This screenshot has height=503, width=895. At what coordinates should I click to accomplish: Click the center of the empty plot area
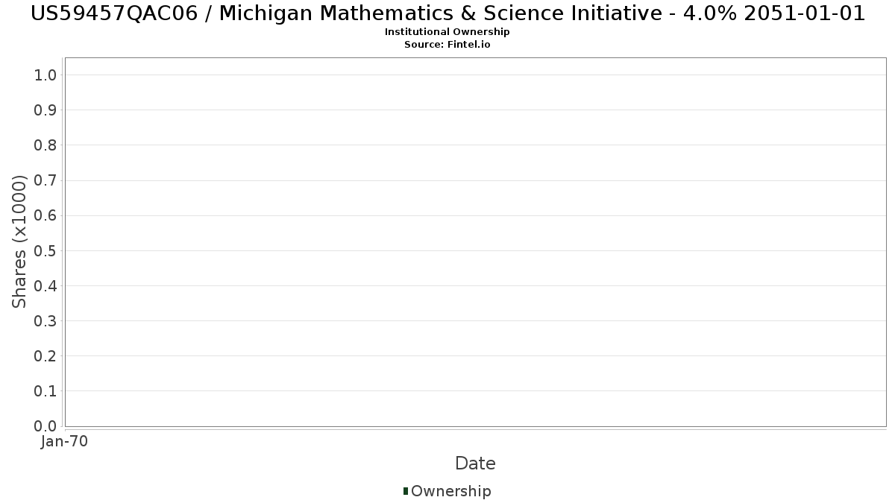475,241
